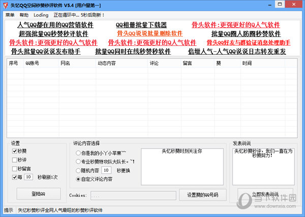Screen dimensions: 305x217
Task: Click the random content seconds field
Action: 106,170
